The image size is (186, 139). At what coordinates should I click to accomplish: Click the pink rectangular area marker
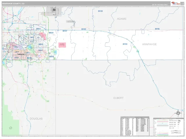[x=62, y=45]
